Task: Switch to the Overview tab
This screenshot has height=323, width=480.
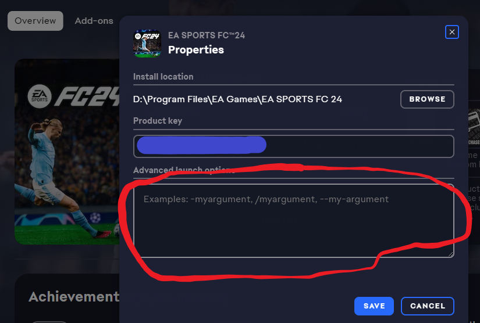Action: pyautogui.click(x=35, y=21)
